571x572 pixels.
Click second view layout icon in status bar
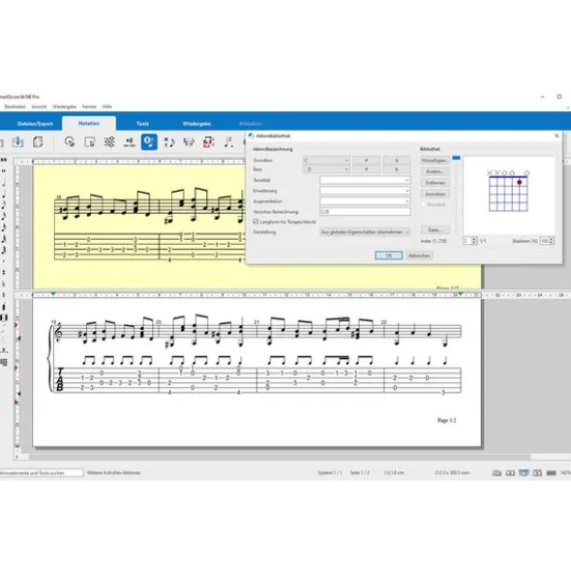(510, 472)
